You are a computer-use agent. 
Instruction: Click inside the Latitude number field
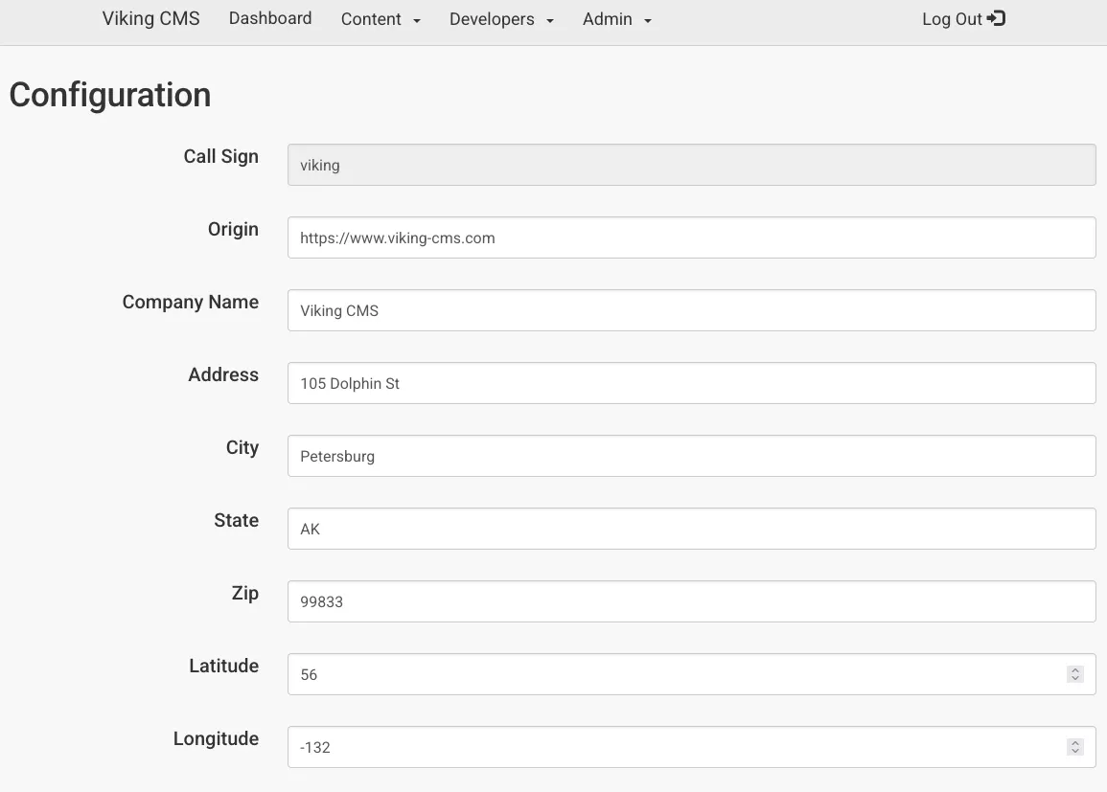point(671,674)
